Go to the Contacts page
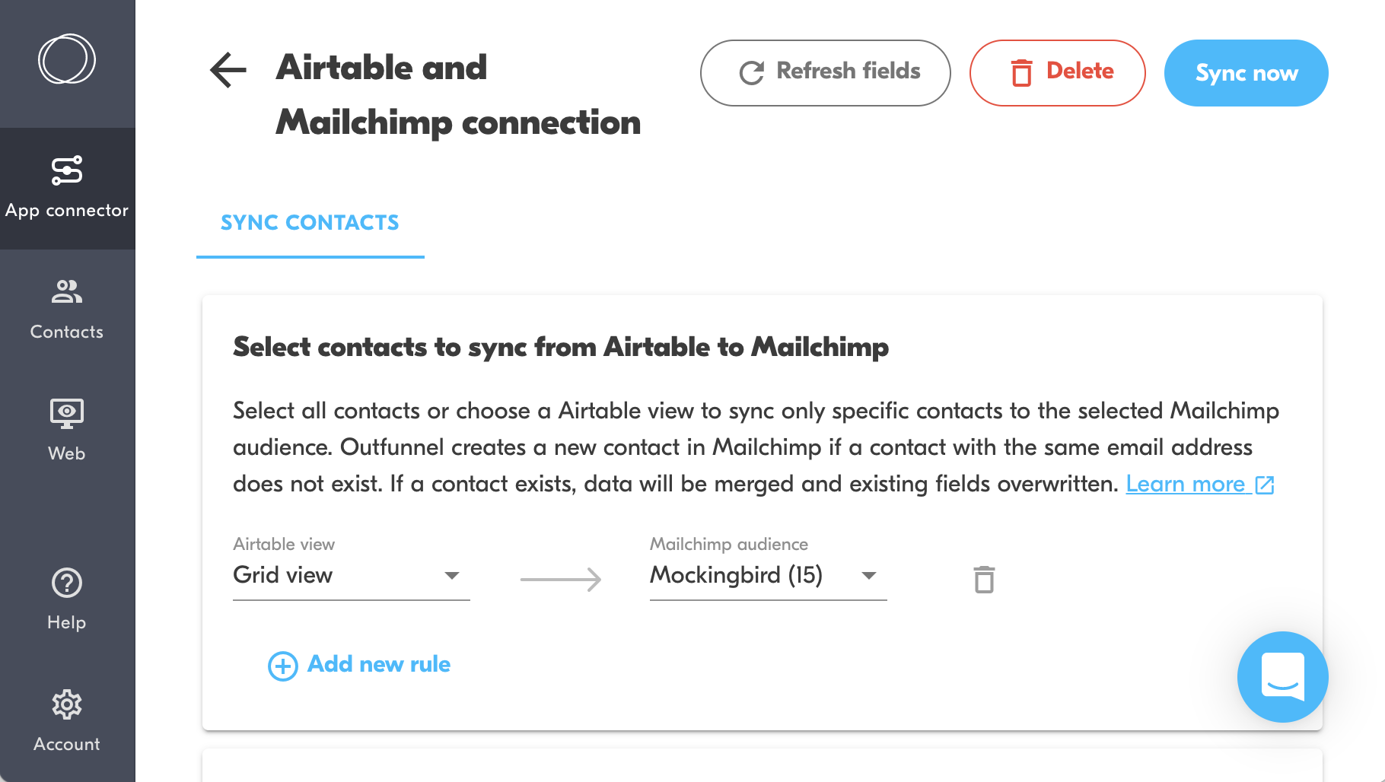The height and width of the screenshot is (782, 1385). (x=67, y=310)
